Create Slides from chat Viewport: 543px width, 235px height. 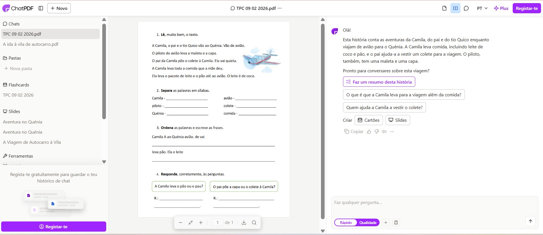[398, 120]
